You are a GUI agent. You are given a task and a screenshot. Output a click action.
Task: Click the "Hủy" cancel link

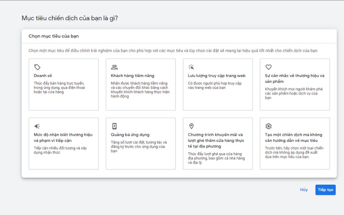click(304, 190)
